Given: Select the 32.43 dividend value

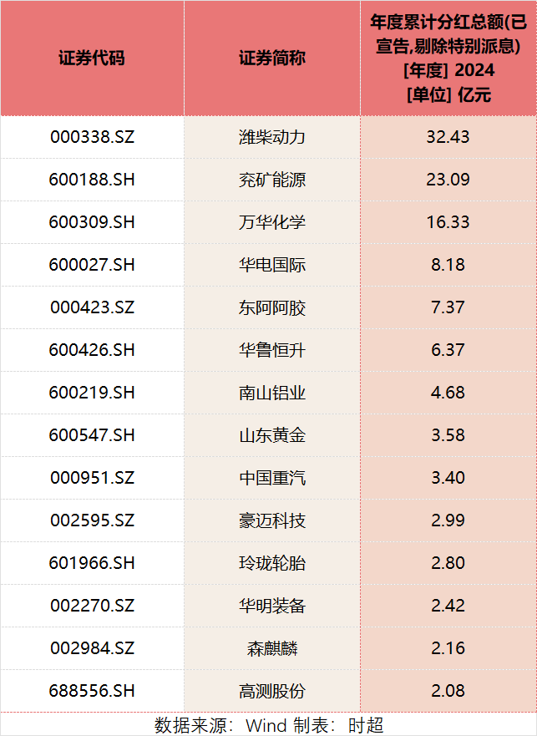Looking at the screenshot, I should pyautogui.click(x=448, y=137).
